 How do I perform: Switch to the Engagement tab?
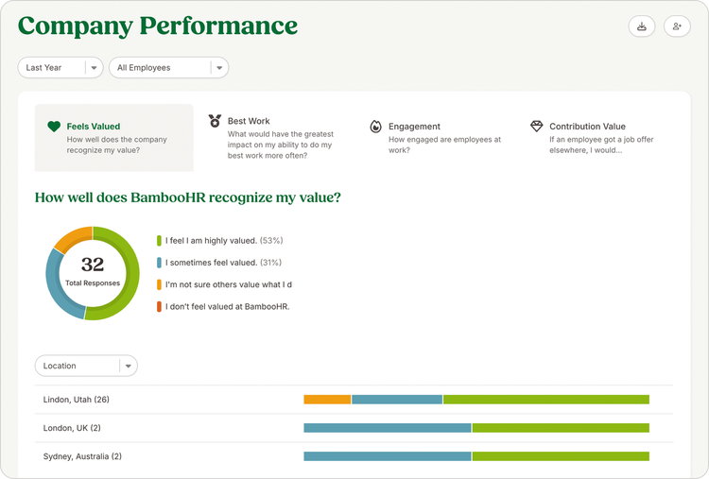(x=437, y=138)
